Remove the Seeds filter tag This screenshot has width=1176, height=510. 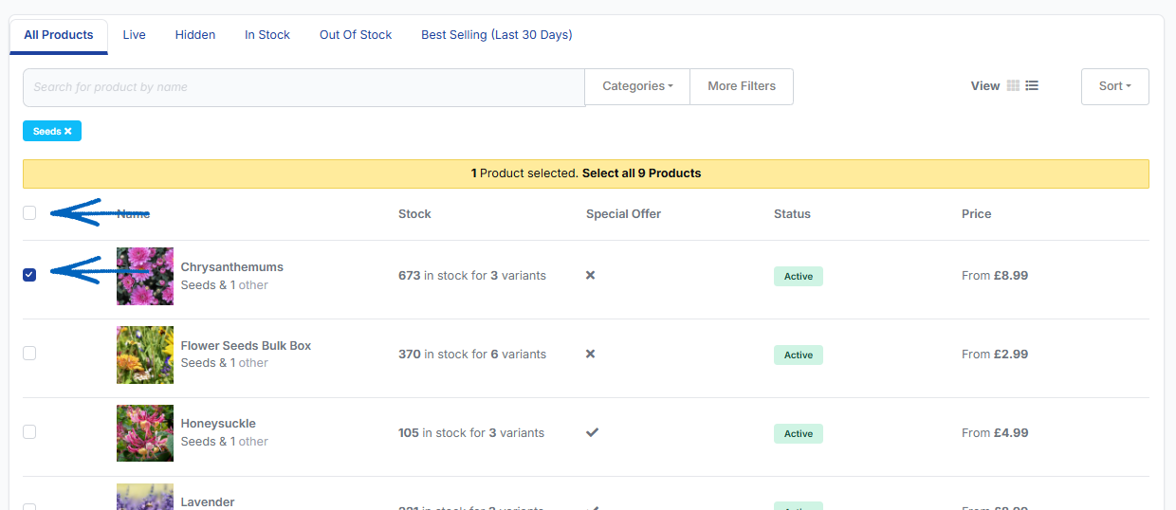tap(68, 132)
